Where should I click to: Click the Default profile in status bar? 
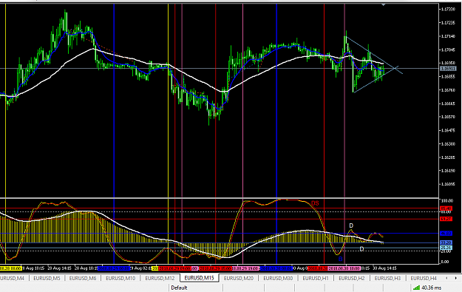pyautogui.click(x=179, y=288)
